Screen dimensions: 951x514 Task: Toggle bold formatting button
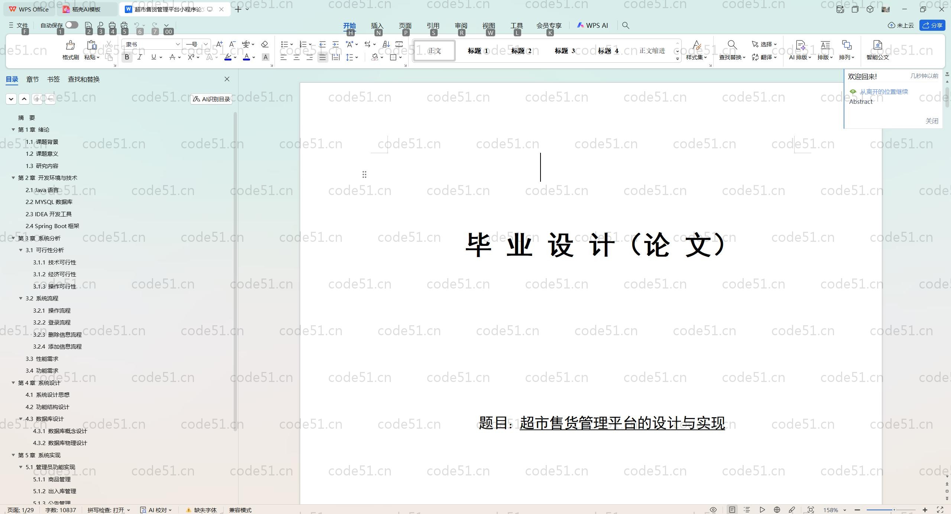127,57
